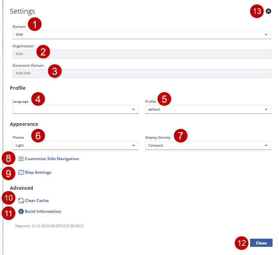Dismiss Settings with the top-right X icon
279x255 pixels.
[x=268, y=11]
